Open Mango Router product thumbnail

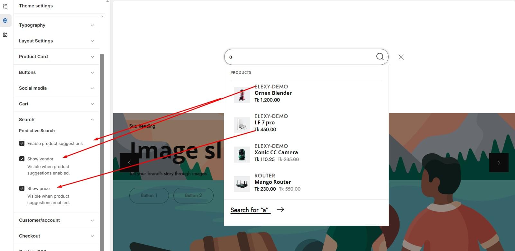point(242,184)
